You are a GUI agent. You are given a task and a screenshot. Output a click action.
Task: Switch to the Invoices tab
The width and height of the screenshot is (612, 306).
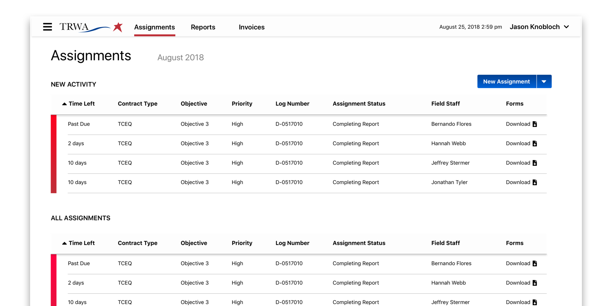(x=252, y=27)
